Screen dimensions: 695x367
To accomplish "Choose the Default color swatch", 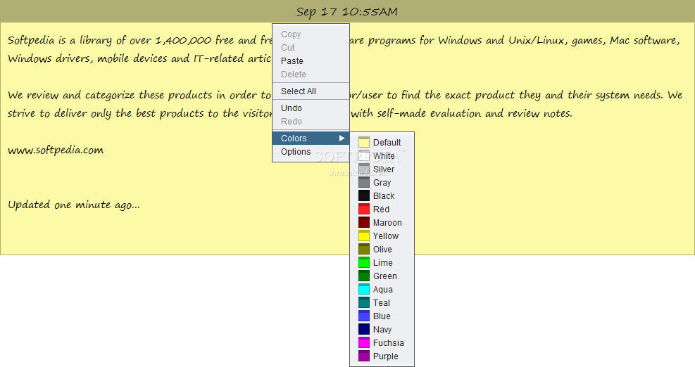I will pos(364,142).
